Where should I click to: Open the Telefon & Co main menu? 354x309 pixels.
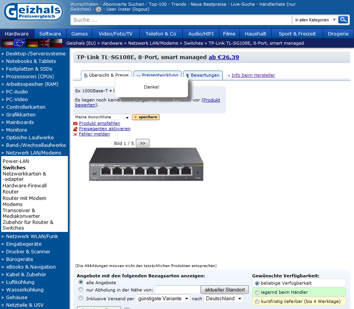coord(161,34)
